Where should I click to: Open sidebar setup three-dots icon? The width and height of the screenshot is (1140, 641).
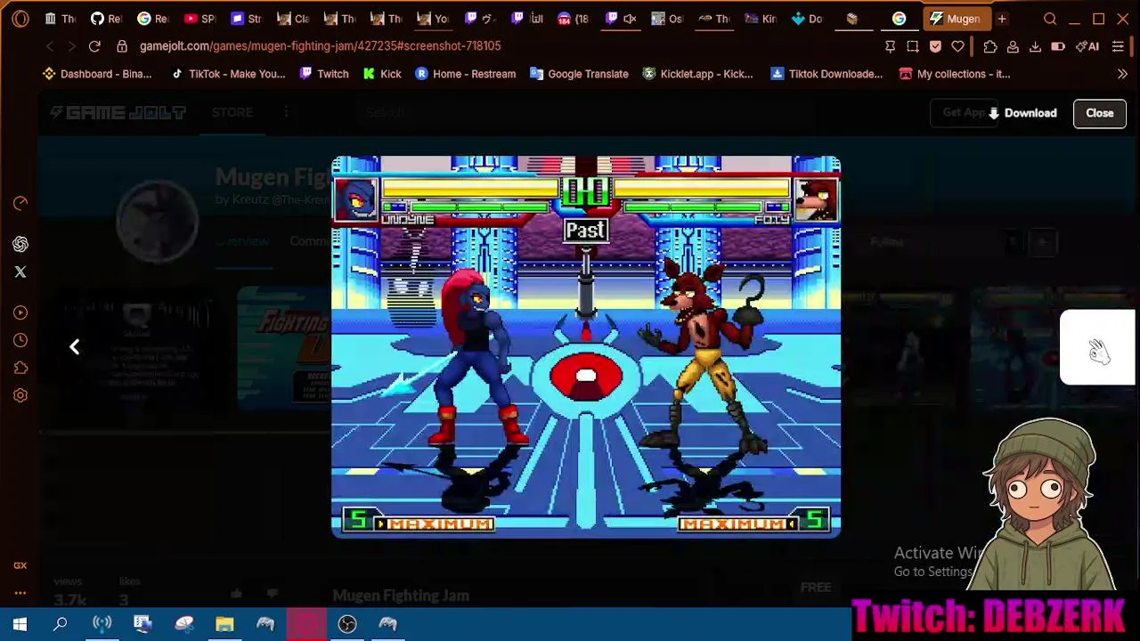coord(20,593)
